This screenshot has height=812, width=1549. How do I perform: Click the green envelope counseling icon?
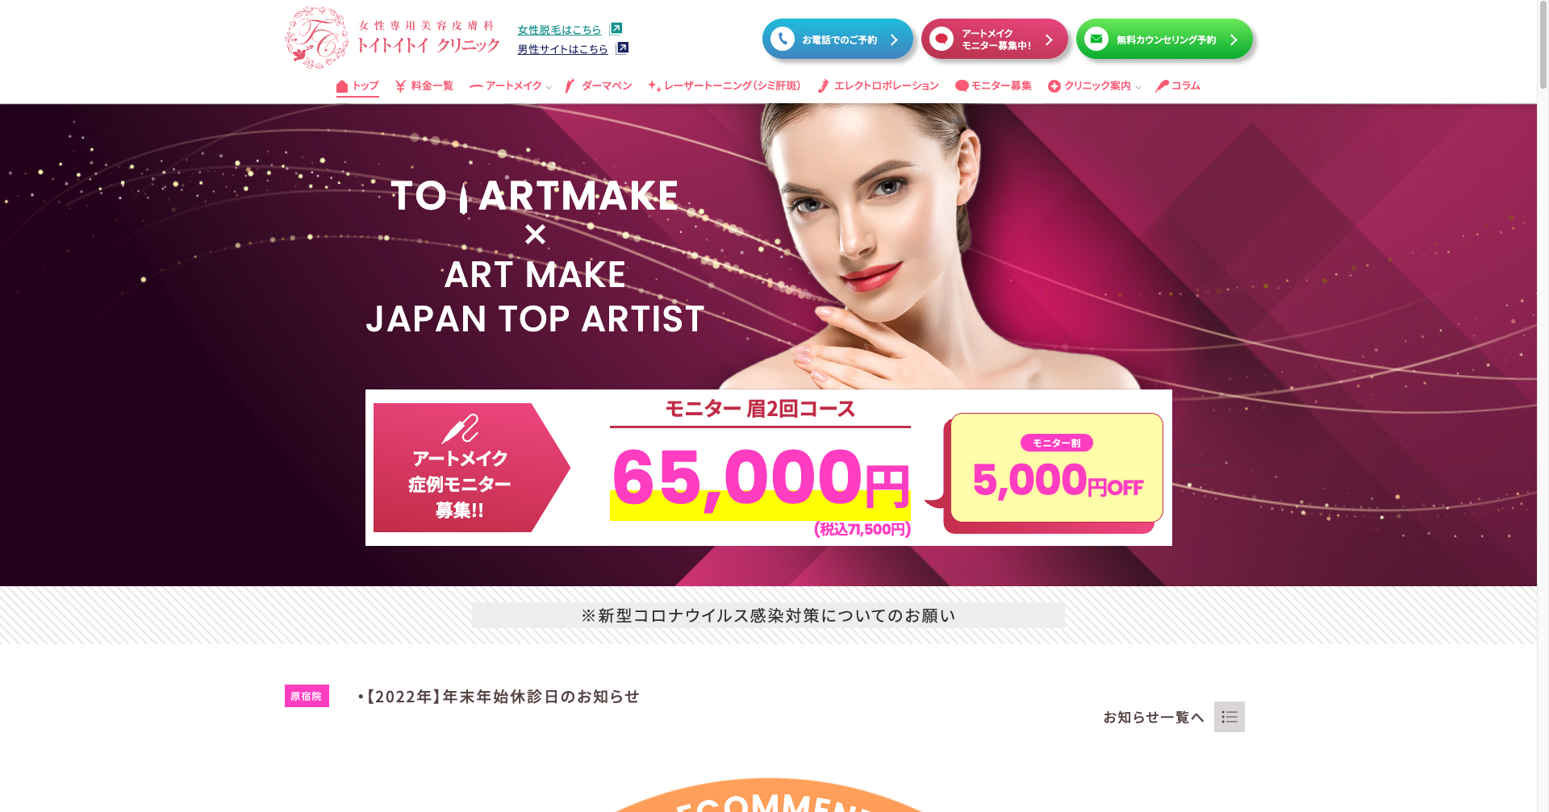(x=1096, y=40)
